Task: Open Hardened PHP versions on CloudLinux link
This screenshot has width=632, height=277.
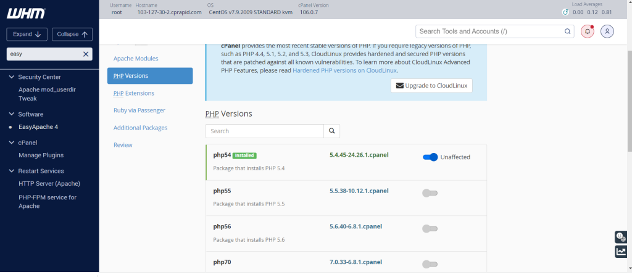Action: pyautogui.click(x=345, y=70)
